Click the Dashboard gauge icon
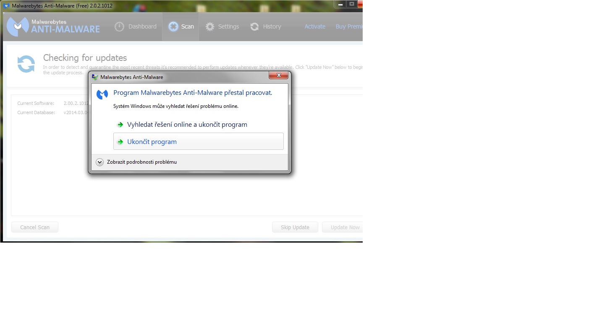The width and height of the screenshot is (594, 332). click(x=119, y=26)
